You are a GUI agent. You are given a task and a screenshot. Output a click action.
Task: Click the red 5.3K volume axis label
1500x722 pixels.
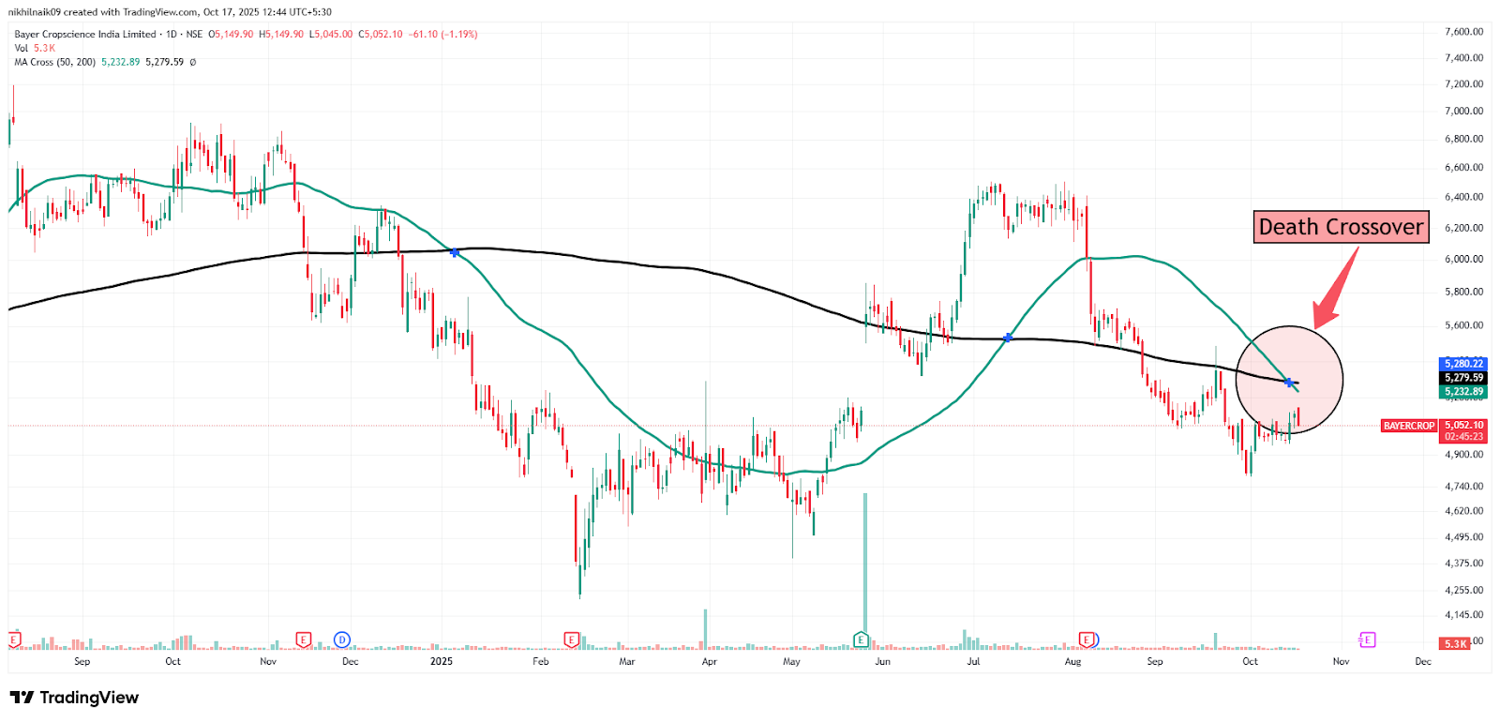pos(1455,644)
